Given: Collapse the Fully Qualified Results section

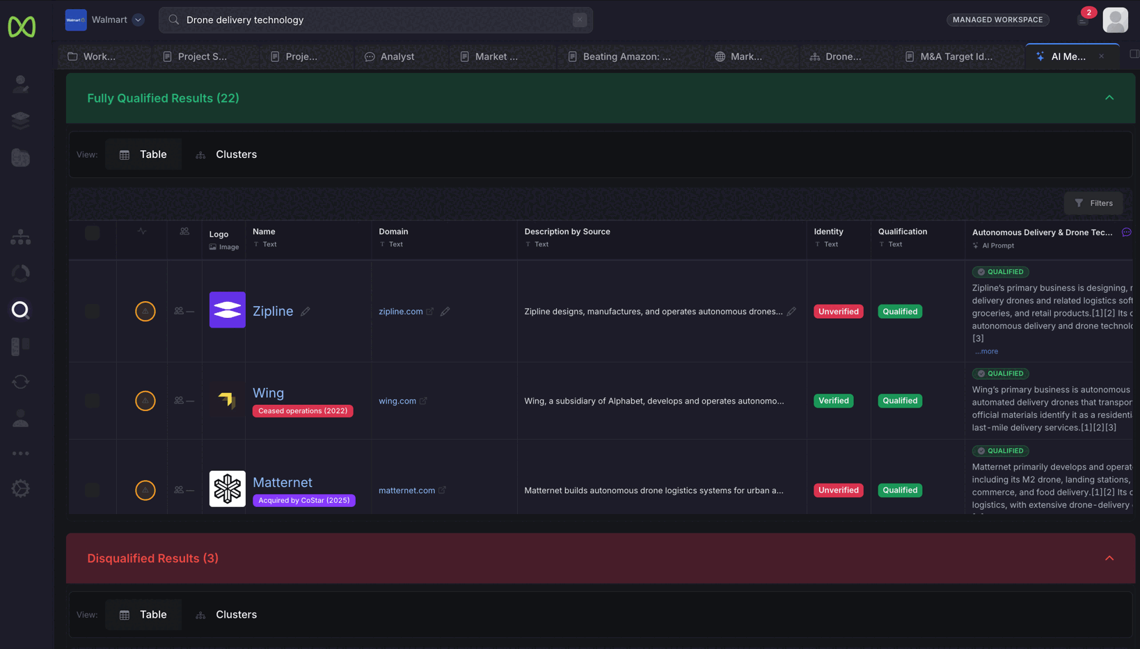Looking at the screenshot, I should tap(1109, 98).
